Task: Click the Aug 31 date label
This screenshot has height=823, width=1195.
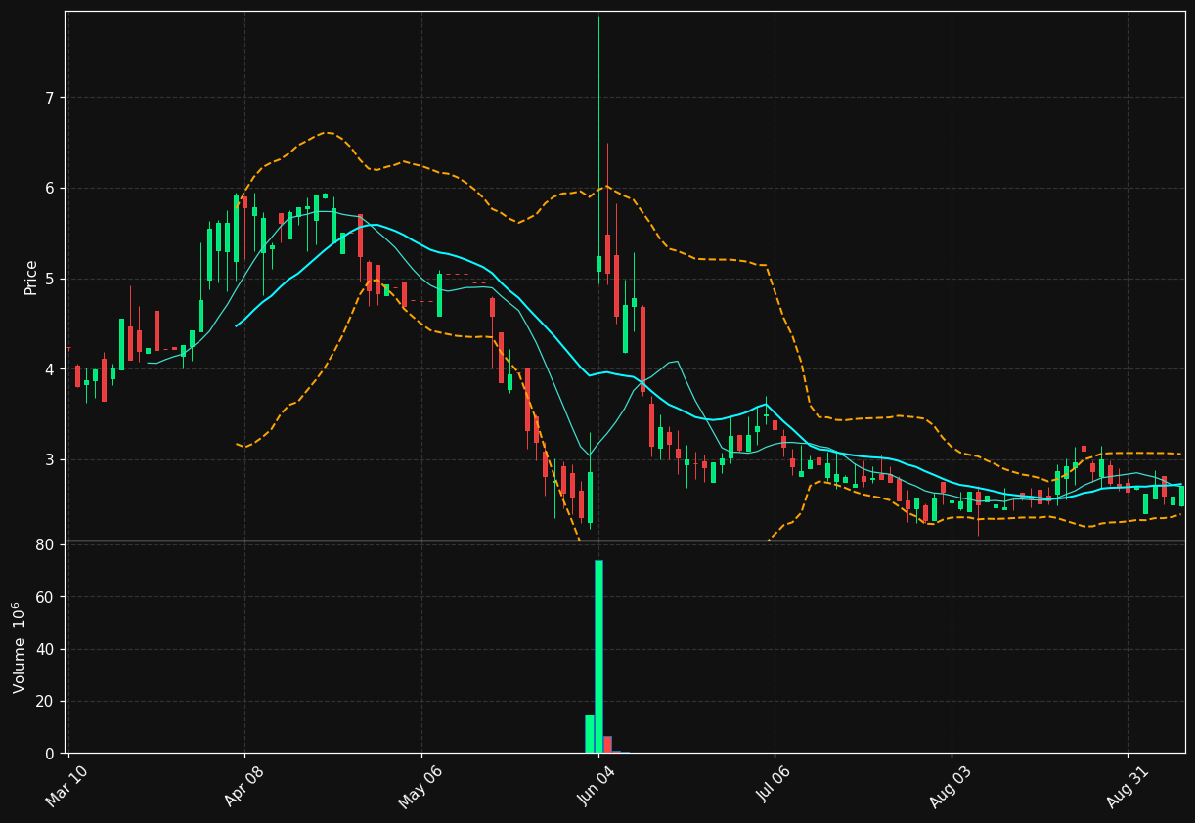Action: click(1127, 787)
